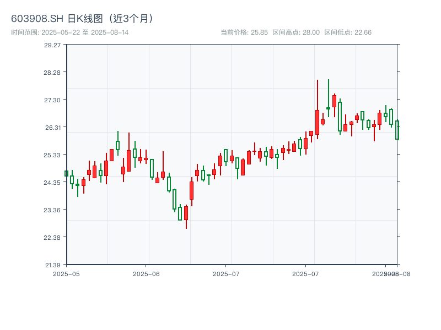Click the 2025-06 x-axis date label
441x330 pixels.
click(x=146, y=273)
